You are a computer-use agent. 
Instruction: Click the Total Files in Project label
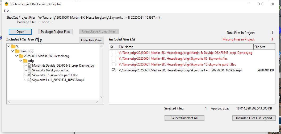(241, 33)
